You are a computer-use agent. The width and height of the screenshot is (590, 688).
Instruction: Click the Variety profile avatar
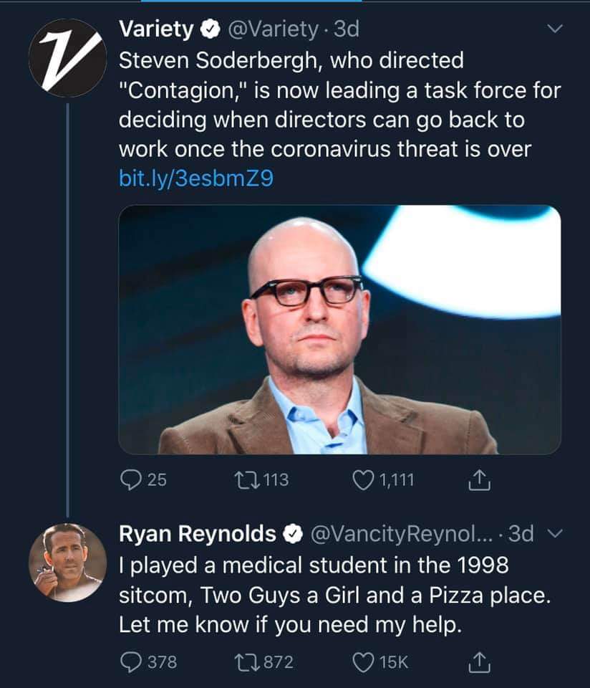pyautogui.click(x=67, y=58)
